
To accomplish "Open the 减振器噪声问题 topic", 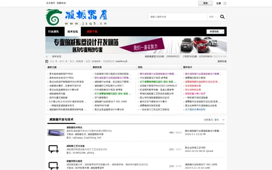I will point(57,94).
